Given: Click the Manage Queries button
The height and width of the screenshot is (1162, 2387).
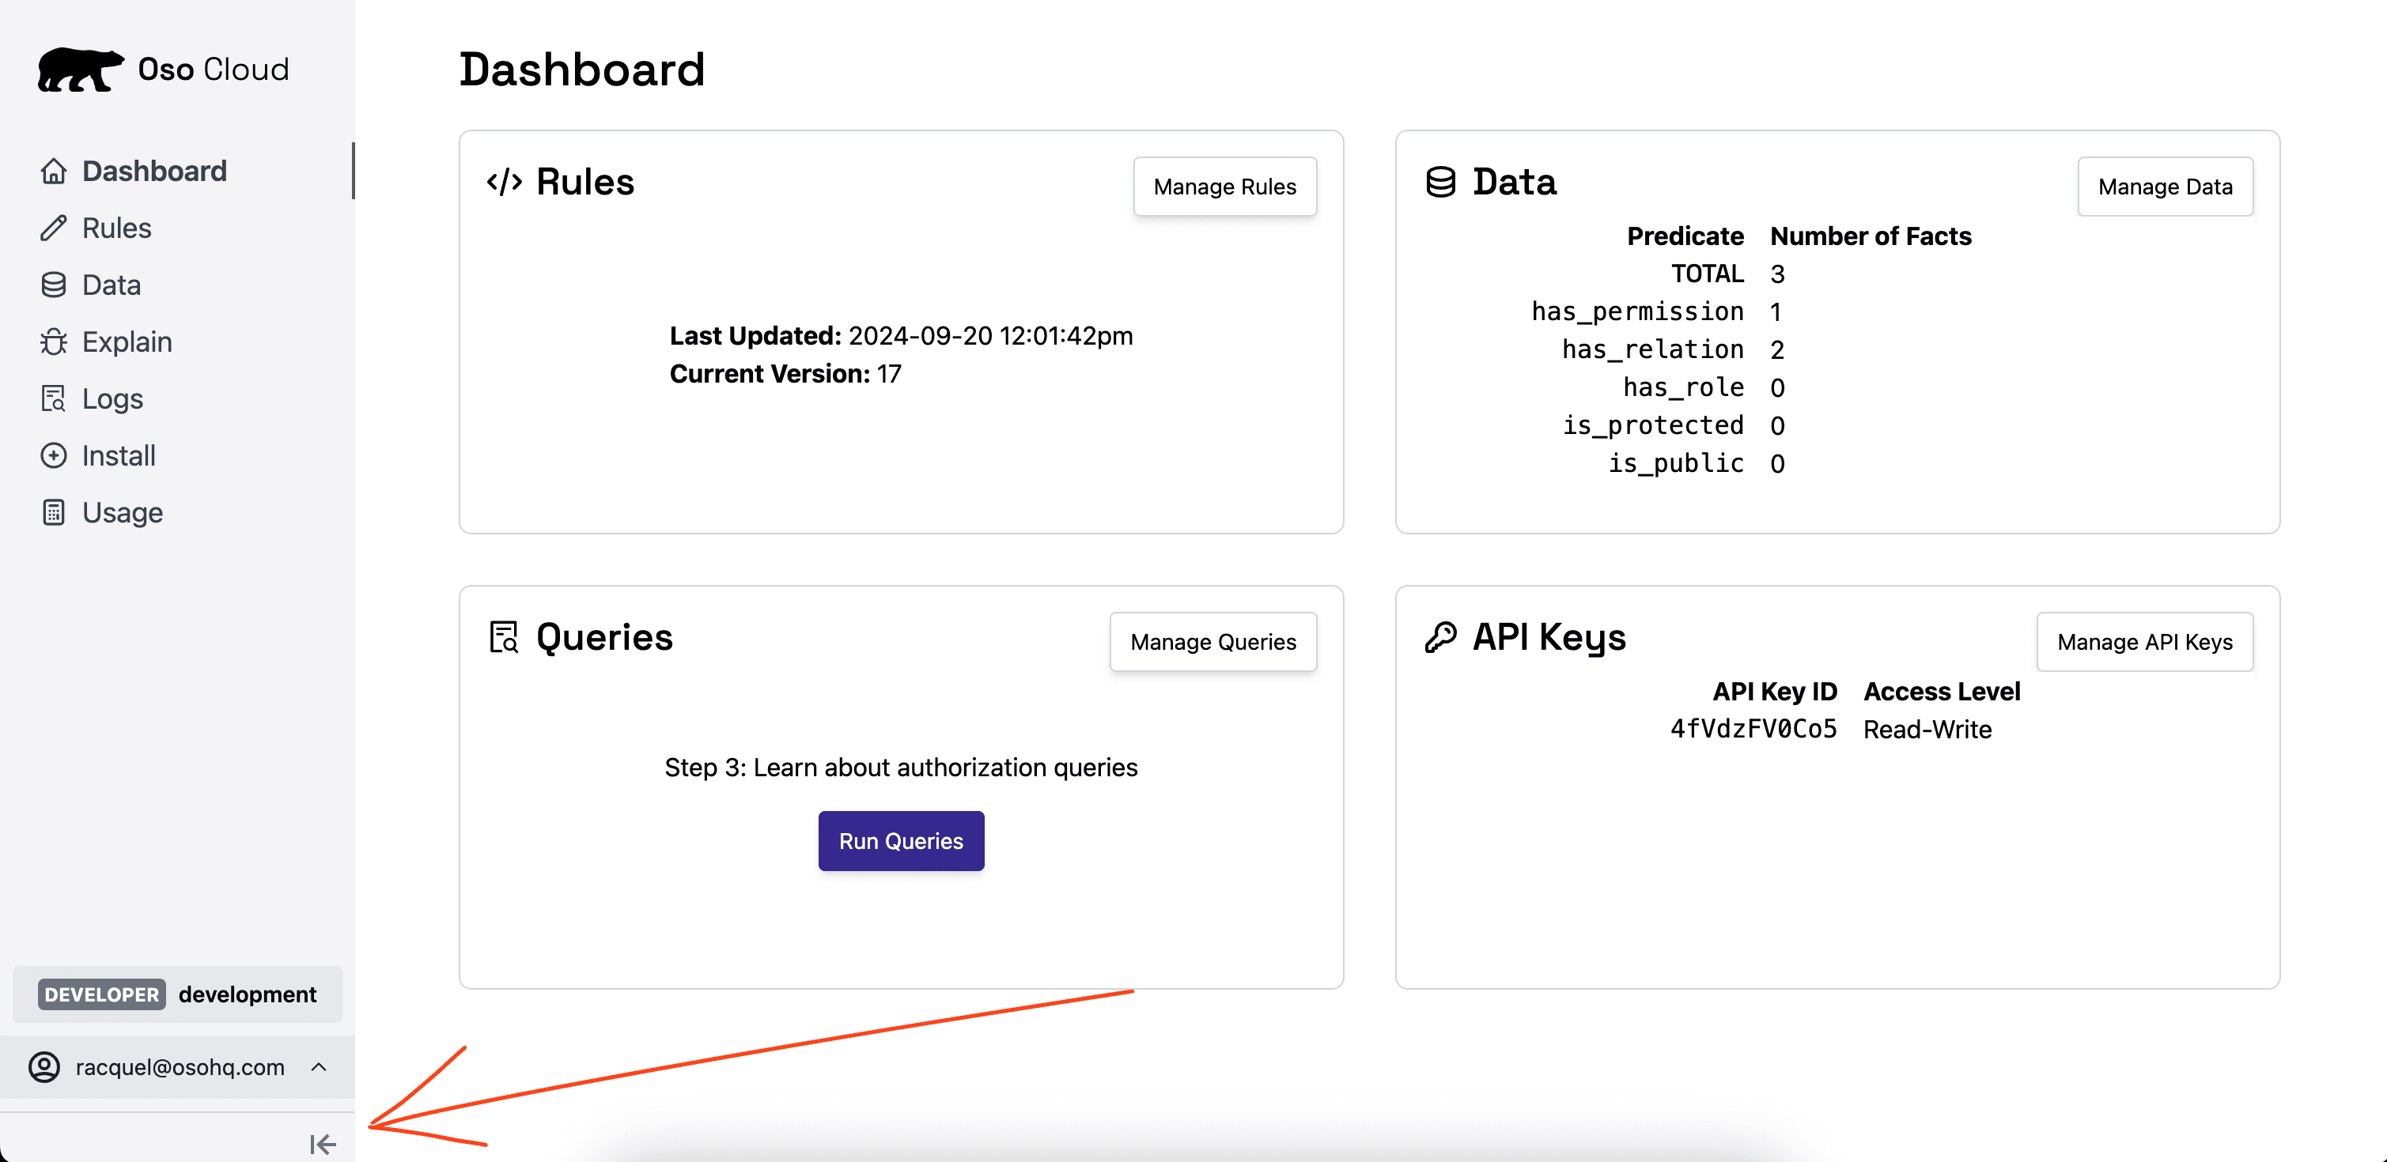Looking at the screenshot, I should pyautogui.click(x=1212, y=642).
